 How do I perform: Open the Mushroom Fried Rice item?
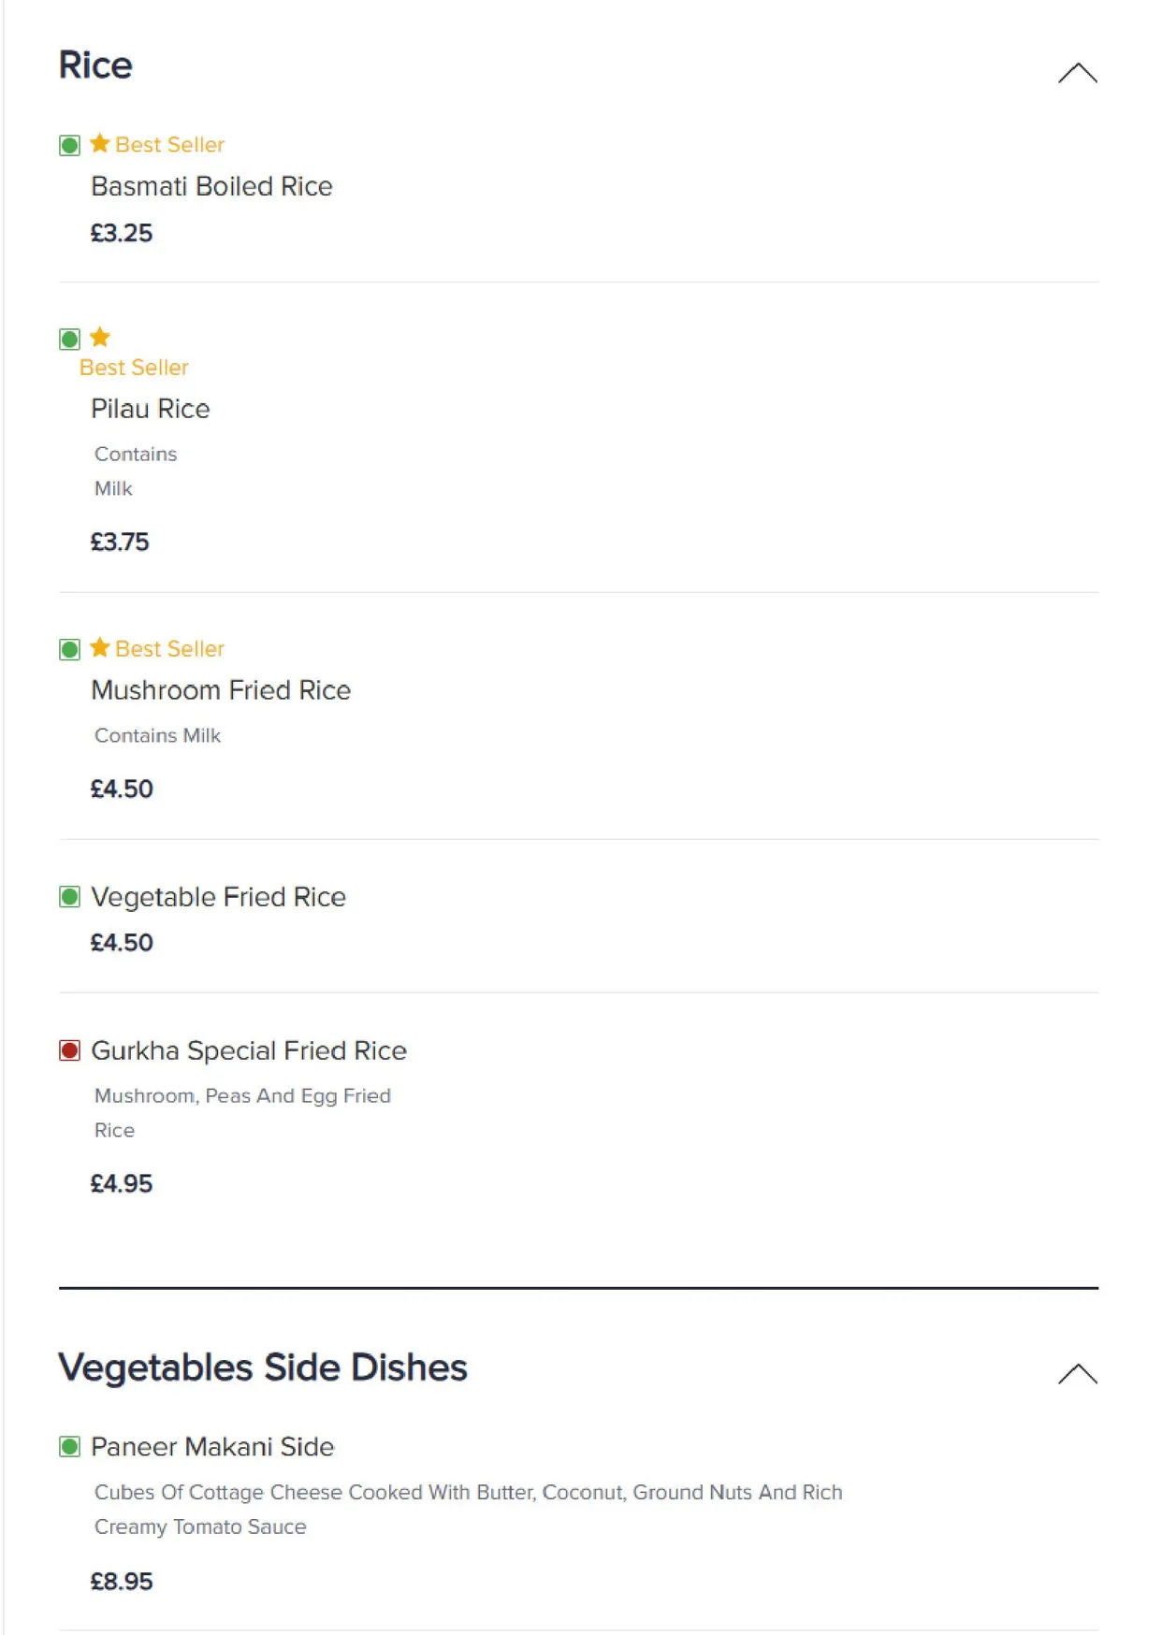point(221,690)
